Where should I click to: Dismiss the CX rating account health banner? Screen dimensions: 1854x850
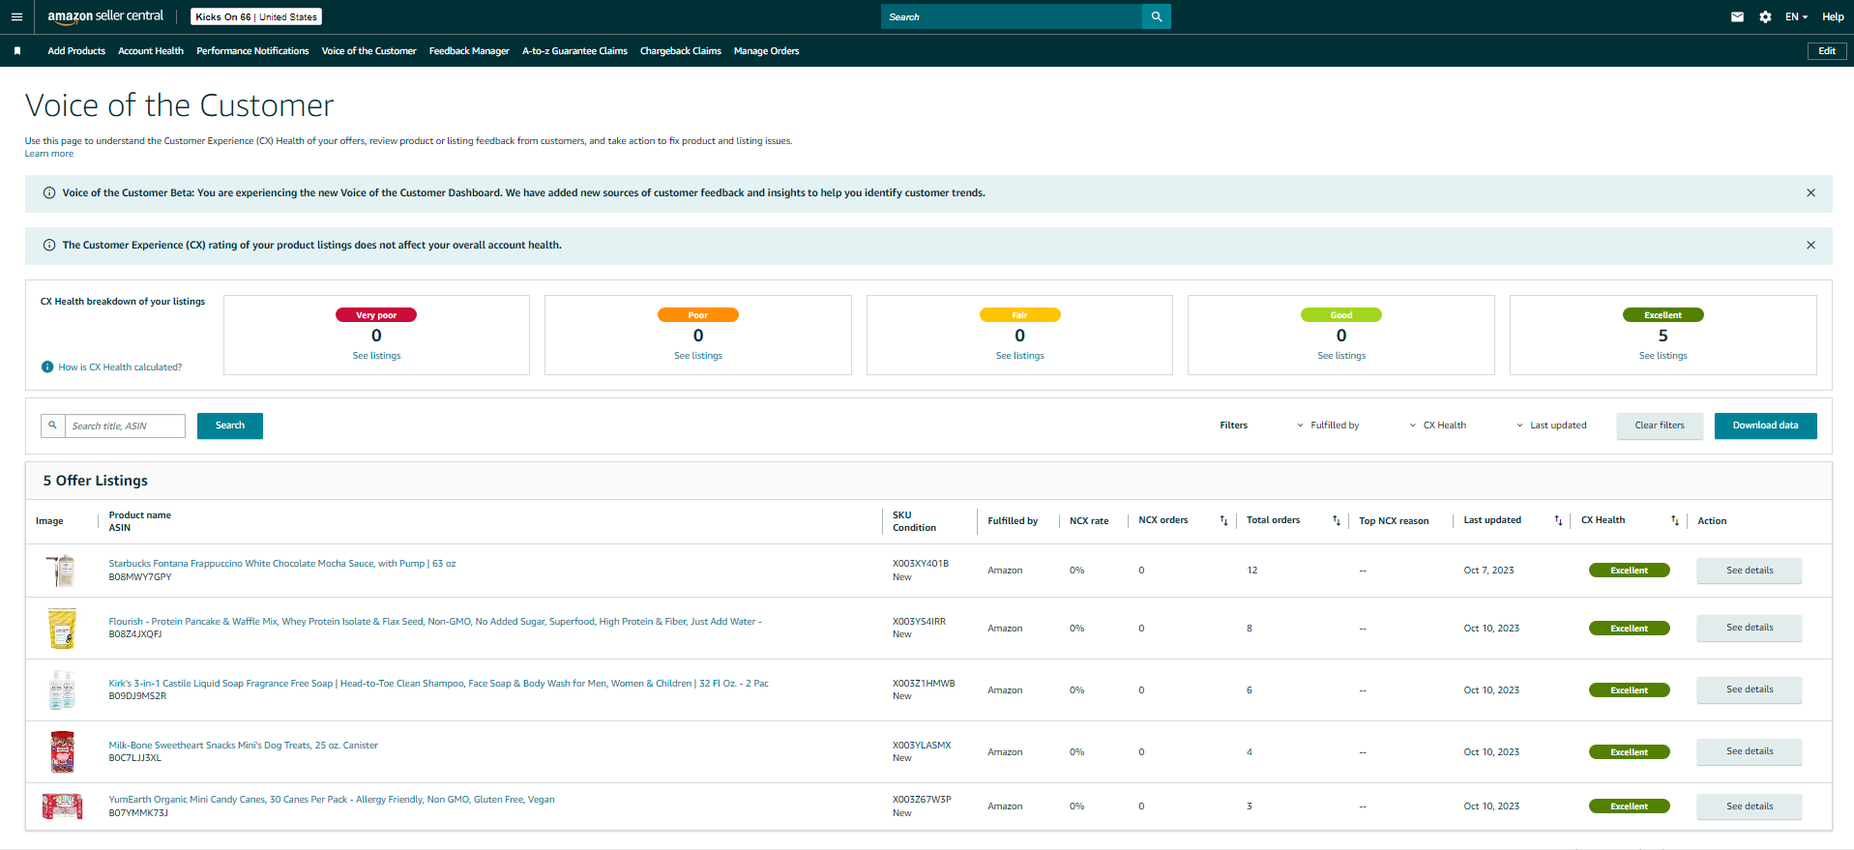point(1810,246)
